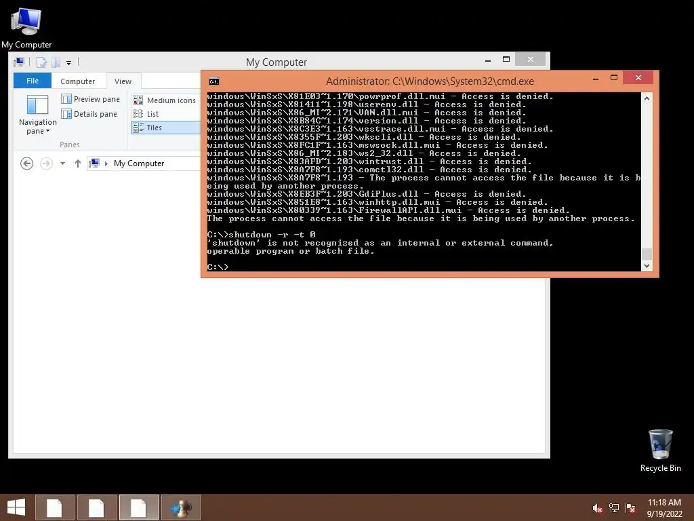
Task: Open the Recycle Bin desktop icon
Action: click(x=660, y=450)
